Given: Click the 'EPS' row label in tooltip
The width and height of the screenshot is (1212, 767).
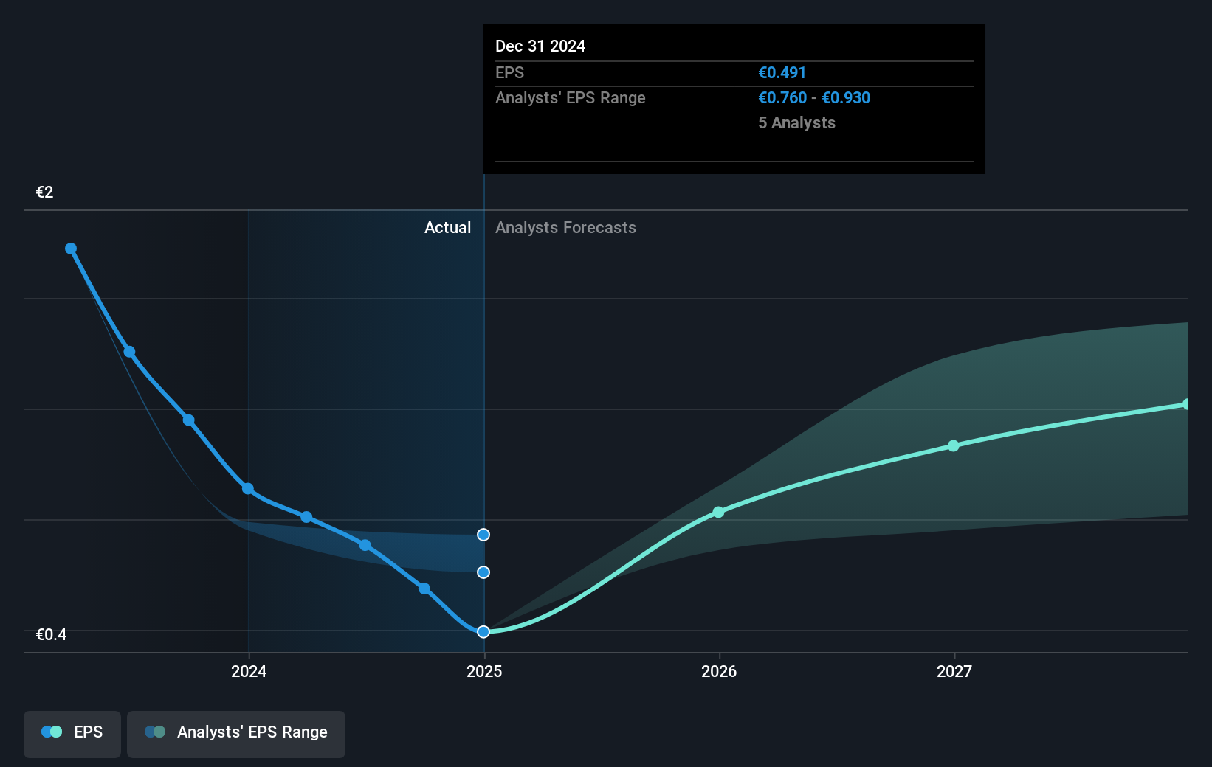Looking at the screenshot, I should coord(509,73).
